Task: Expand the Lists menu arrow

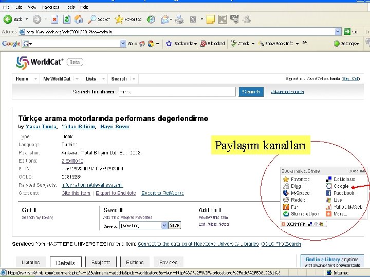Action: pos(103,78)
